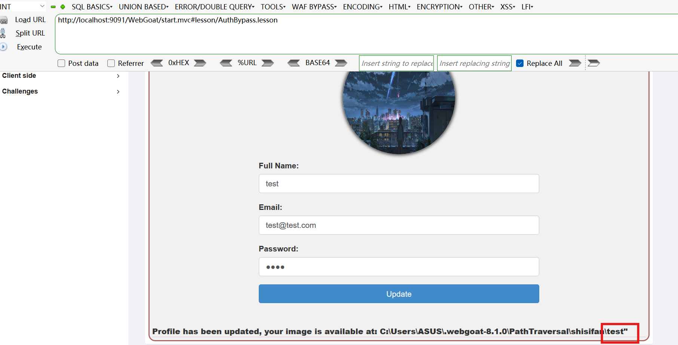The image size is (678, 345).
Task: Click the green minus icon in HackBar
Action: (x=53, y=7)
